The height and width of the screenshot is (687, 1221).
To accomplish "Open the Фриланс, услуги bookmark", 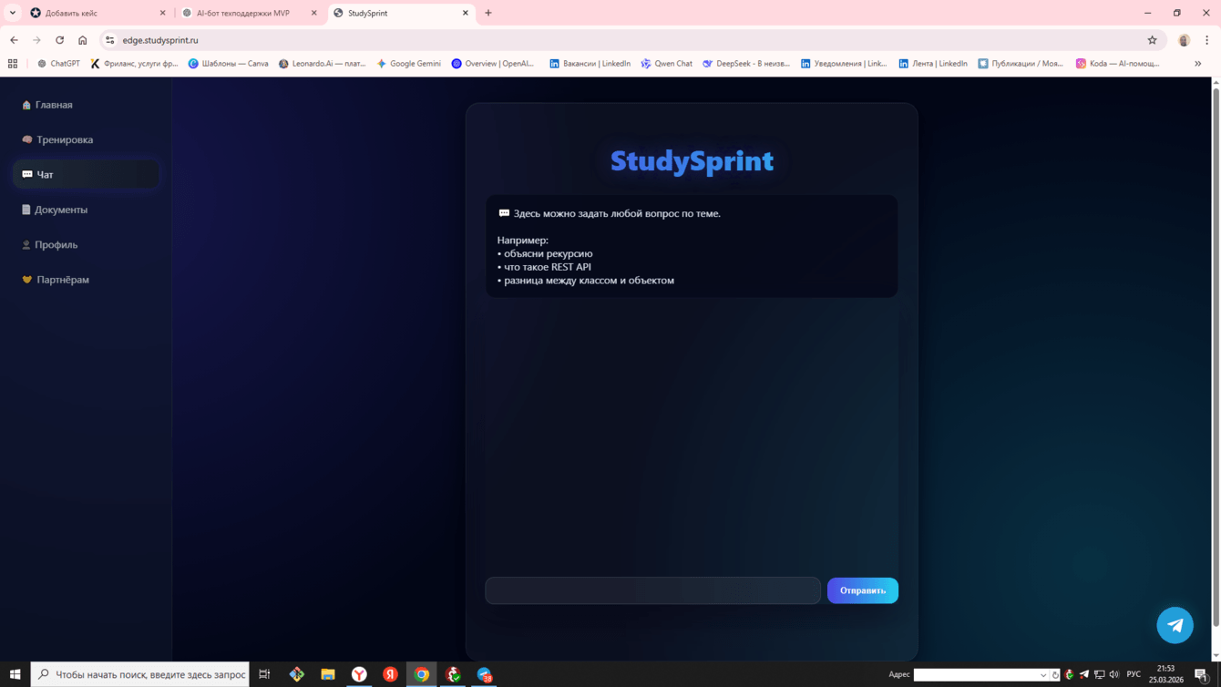I will pyautogui.click(x=134, y=64).
